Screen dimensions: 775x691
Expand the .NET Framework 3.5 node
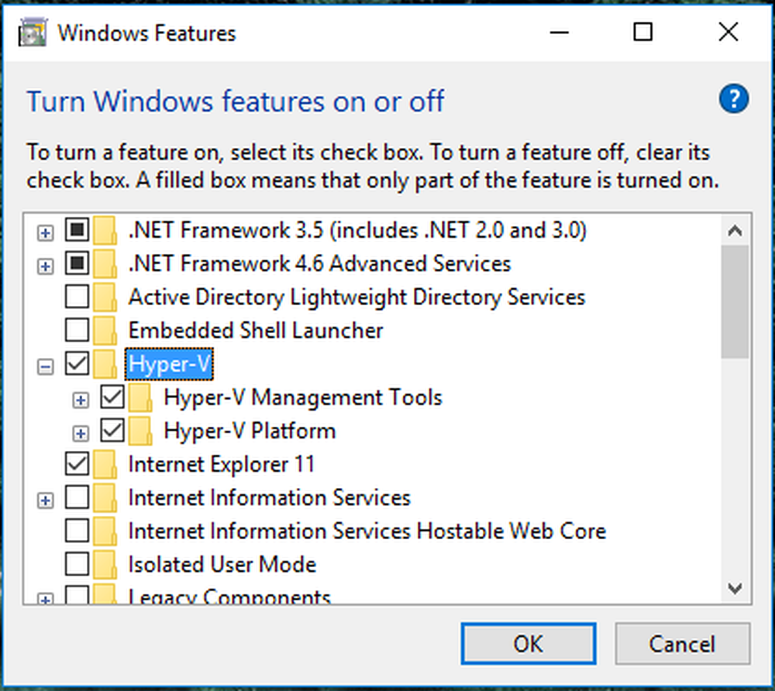click(x=46, y=232)
